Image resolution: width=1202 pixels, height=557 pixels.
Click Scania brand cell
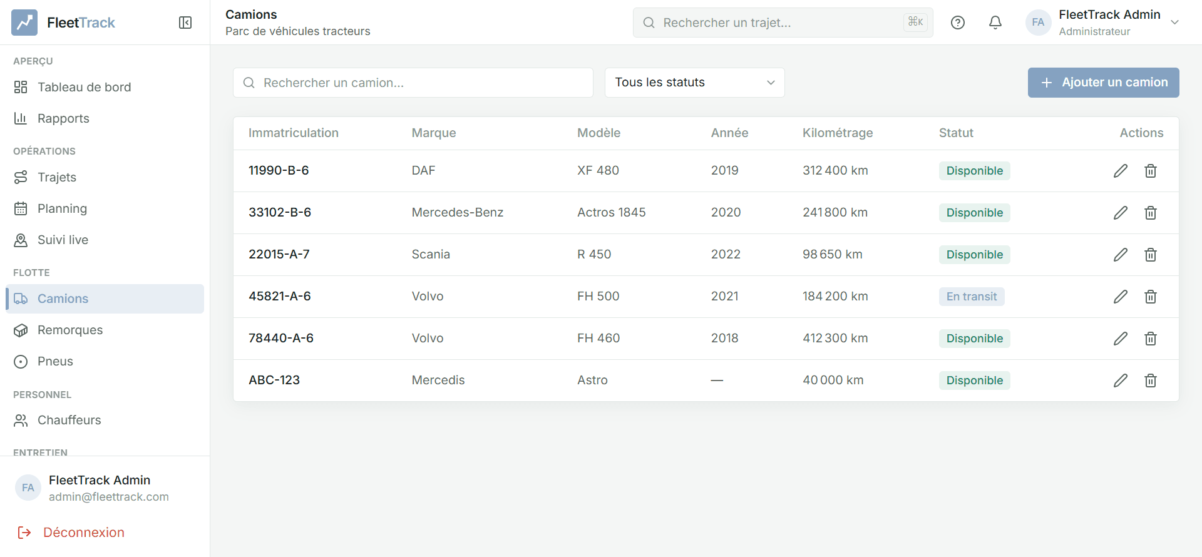[431, 255]
